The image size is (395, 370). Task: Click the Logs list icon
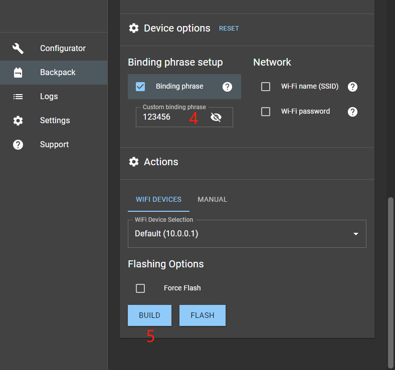point(18,97)
